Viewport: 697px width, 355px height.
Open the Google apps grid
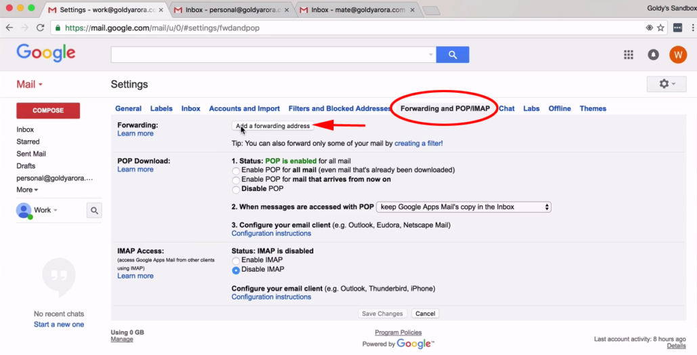pyautogui.click(x=629, y=55)
